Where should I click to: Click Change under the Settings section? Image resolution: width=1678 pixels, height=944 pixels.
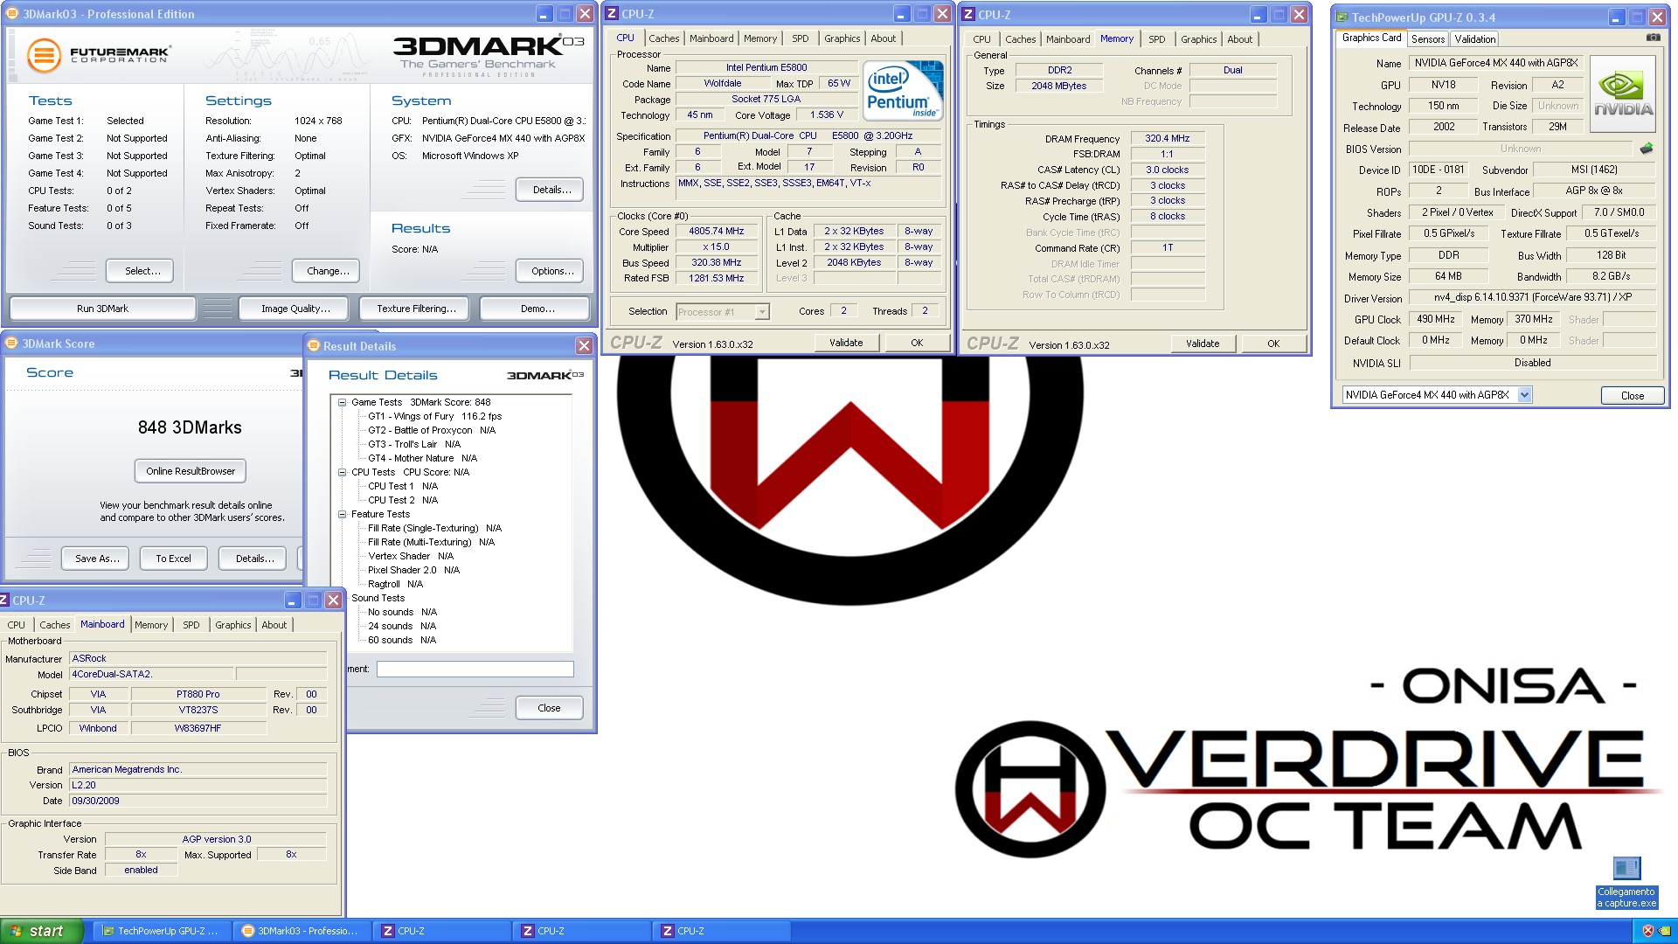coord(328,271)
